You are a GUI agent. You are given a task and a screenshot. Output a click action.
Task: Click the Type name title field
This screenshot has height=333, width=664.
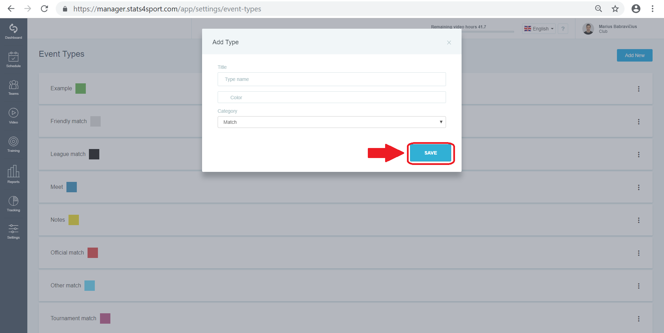click(331, 79)
